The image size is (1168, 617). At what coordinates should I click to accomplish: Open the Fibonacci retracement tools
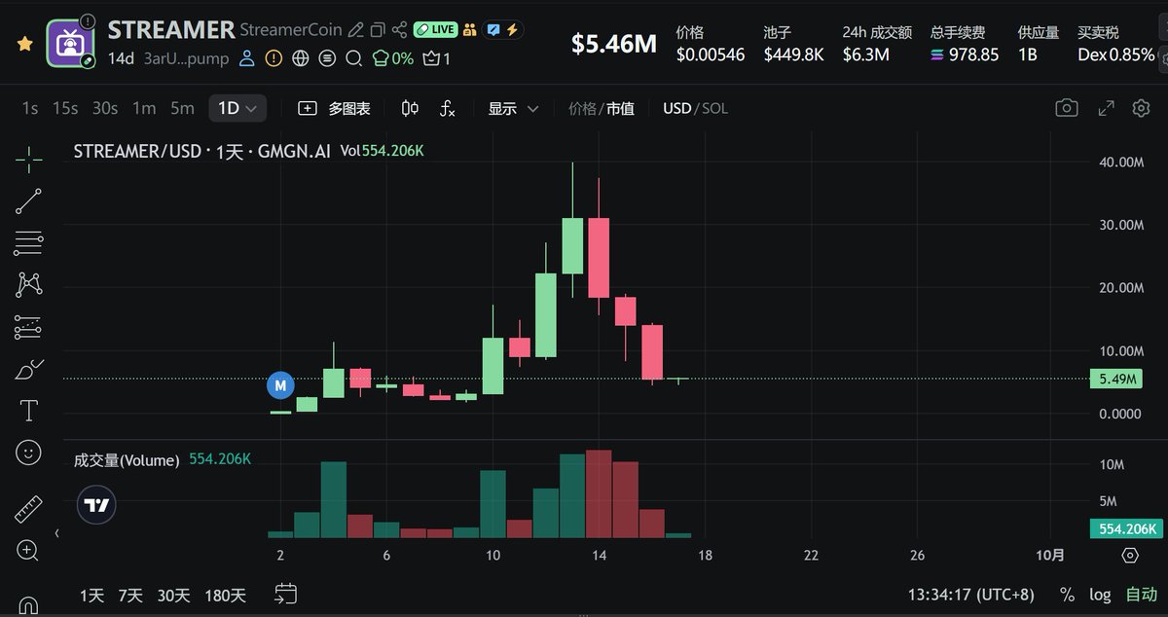pos(29,243)
